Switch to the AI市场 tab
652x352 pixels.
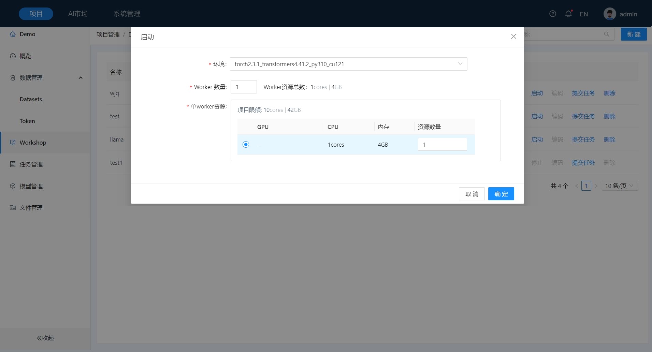pos(78,14)
